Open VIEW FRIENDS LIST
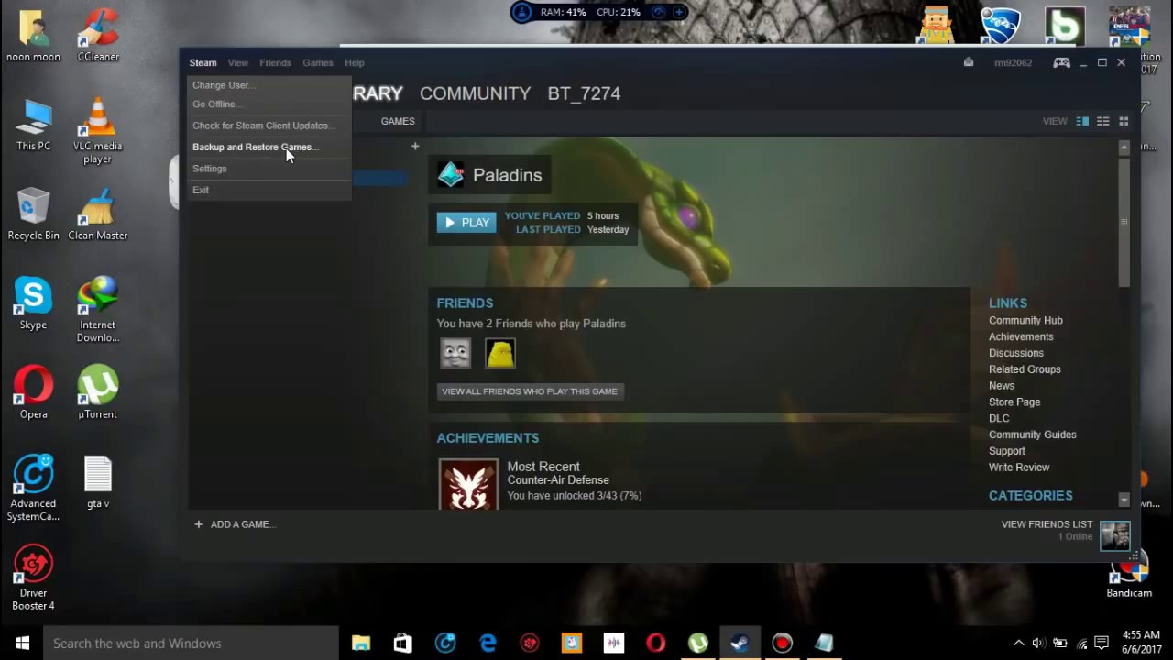 pos(1047,524)
